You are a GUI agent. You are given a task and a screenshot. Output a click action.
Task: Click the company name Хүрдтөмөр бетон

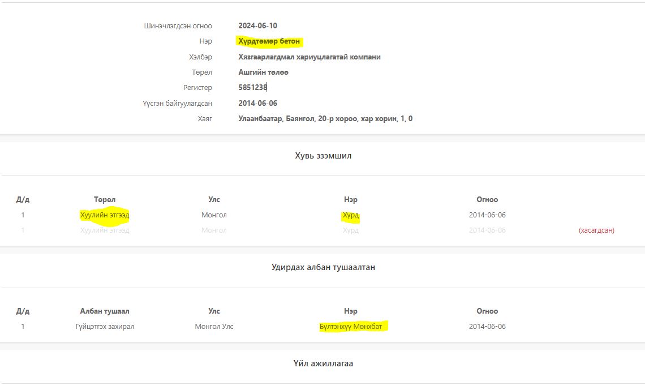pyautogui.click(x=269, y=41)
